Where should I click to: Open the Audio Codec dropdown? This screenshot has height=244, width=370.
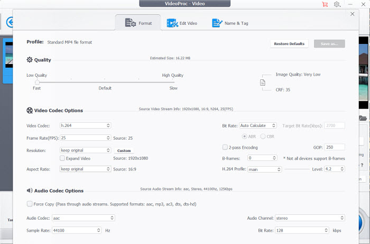point(84,218)
